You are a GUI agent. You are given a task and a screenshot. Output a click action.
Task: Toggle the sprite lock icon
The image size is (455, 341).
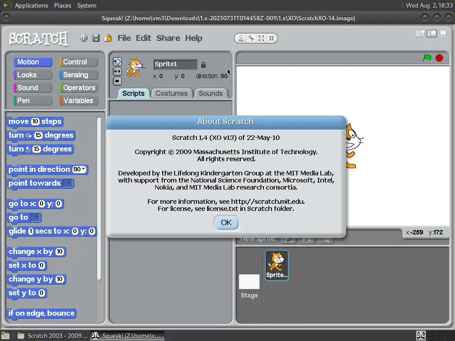point(204,65)
